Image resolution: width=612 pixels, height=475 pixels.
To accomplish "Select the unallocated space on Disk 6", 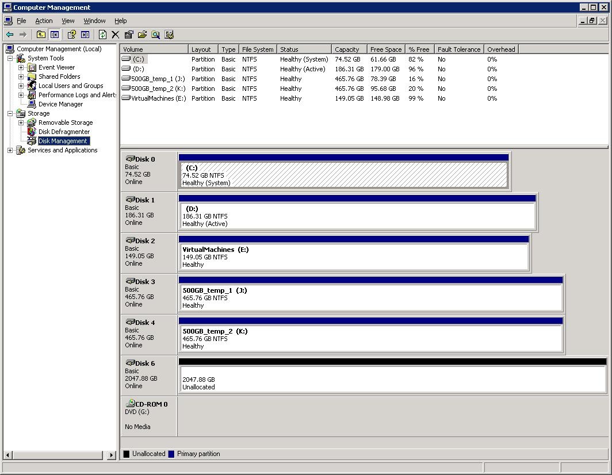I will [392, 380].
